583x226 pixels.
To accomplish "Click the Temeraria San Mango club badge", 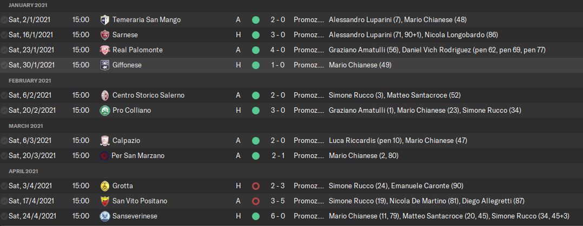I will tap(105, 19).
